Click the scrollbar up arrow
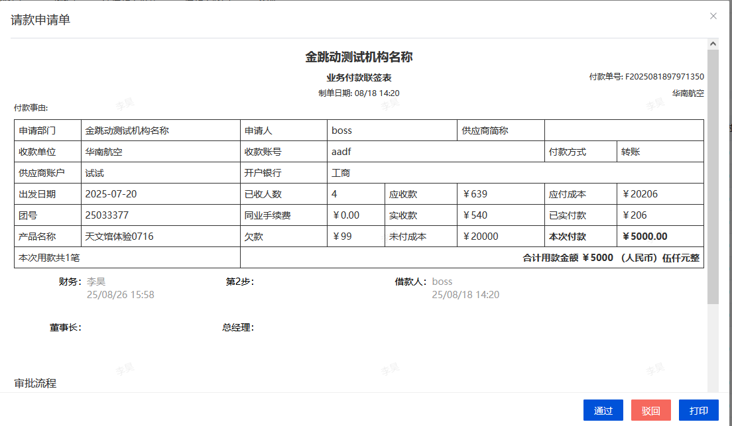This screenshot has width=732, height=426. (713, 44)
